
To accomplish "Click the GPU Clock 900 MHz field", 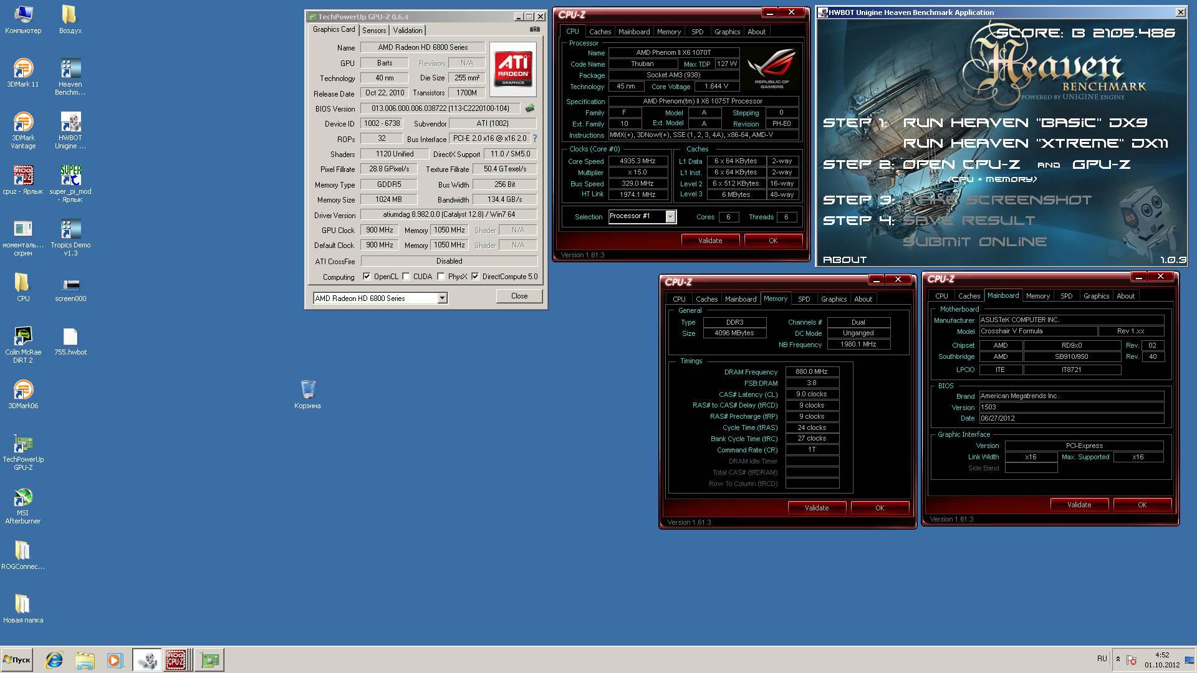I will click(x=379, y=230).
